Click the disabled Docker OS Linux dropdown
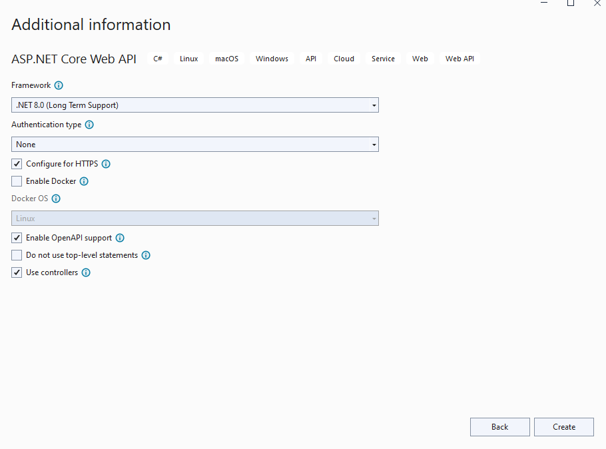The image size is (606, 449). tap(194, 219)
